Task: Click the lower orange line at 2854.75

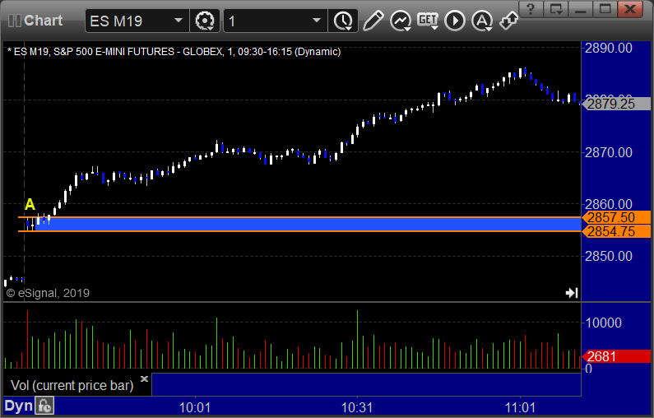Action: (x=299, y=231)
